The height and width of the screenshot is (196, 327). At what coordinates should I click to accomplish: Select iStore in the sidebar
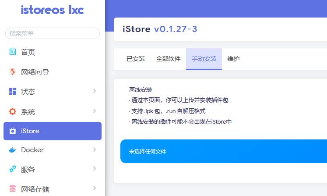point(53,131)
